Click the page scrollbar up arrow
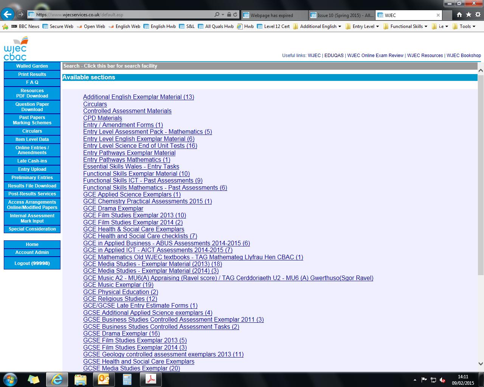484x387 pixels. pos(481,71)
